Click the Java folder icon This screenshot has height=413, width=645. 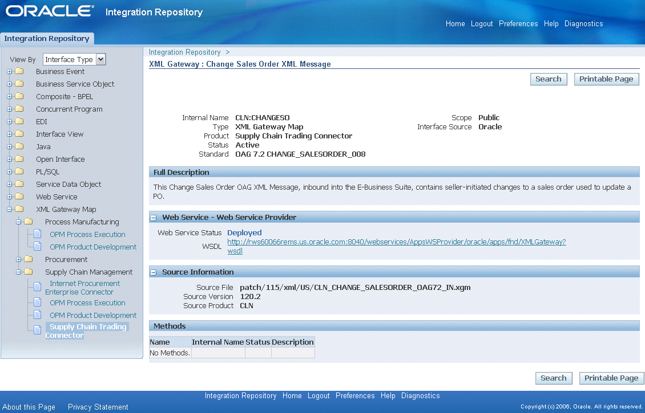pos(19,146)
